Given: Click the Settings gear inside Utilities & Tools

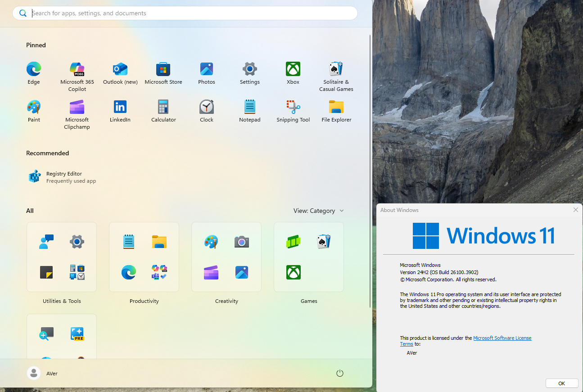Looking at the screenshot, I should coord(77,242).
